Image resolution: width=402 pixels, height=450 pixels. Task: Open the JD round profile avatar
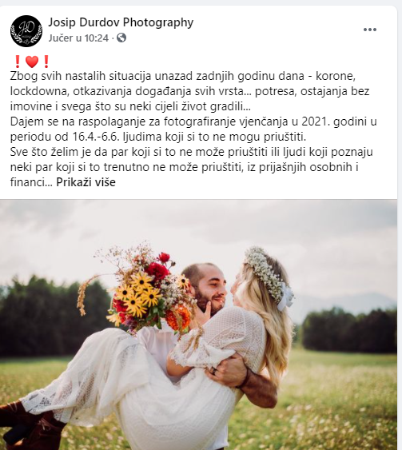click(x=26, y=30)
